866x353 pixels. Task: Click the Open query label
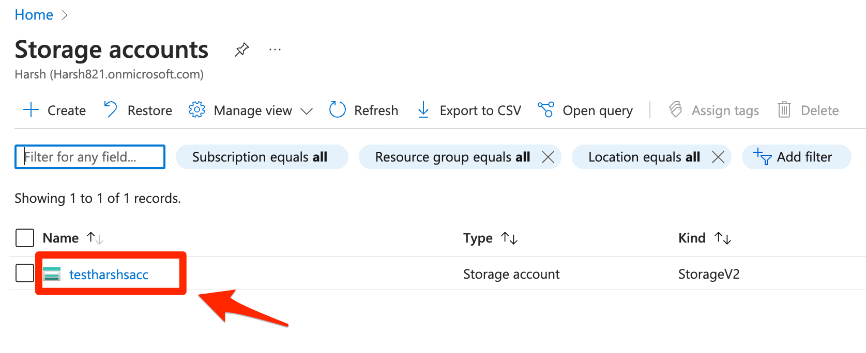[598, 111]
